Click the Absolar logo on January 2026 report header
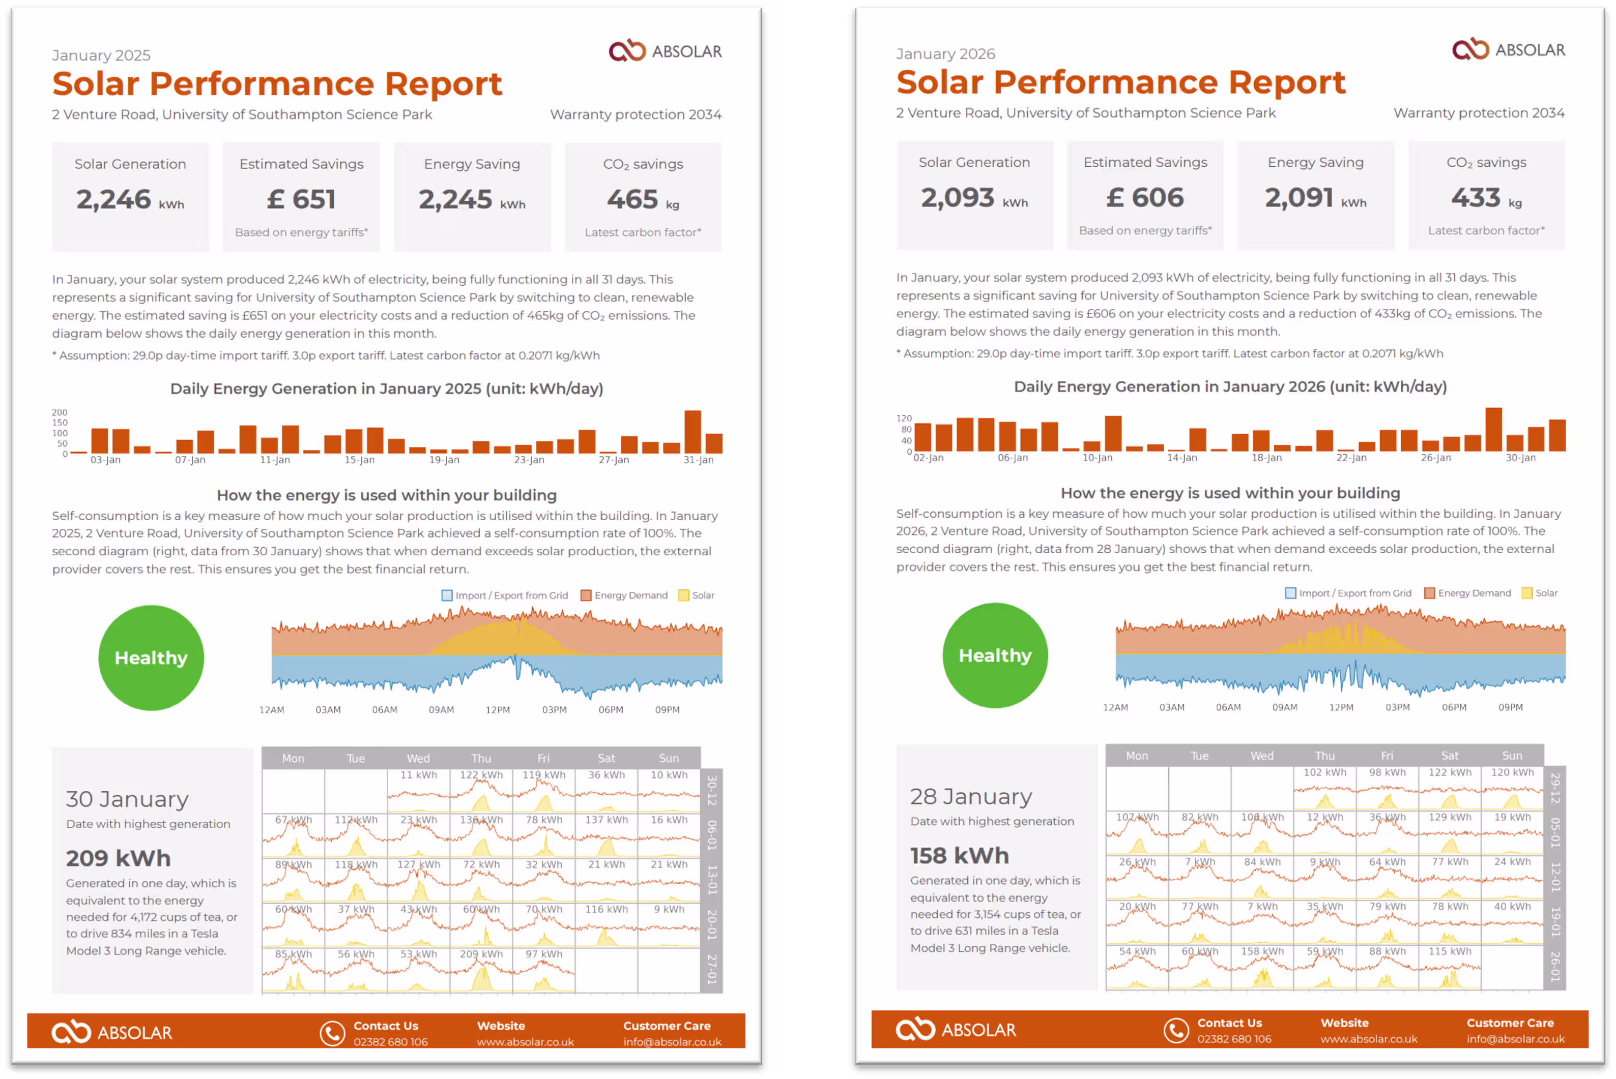1616x1079 pixels. [x=1508, y=49]
